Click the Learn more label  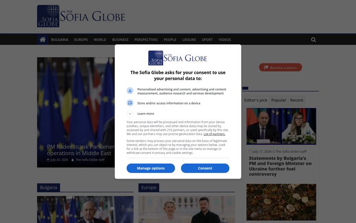145,113
